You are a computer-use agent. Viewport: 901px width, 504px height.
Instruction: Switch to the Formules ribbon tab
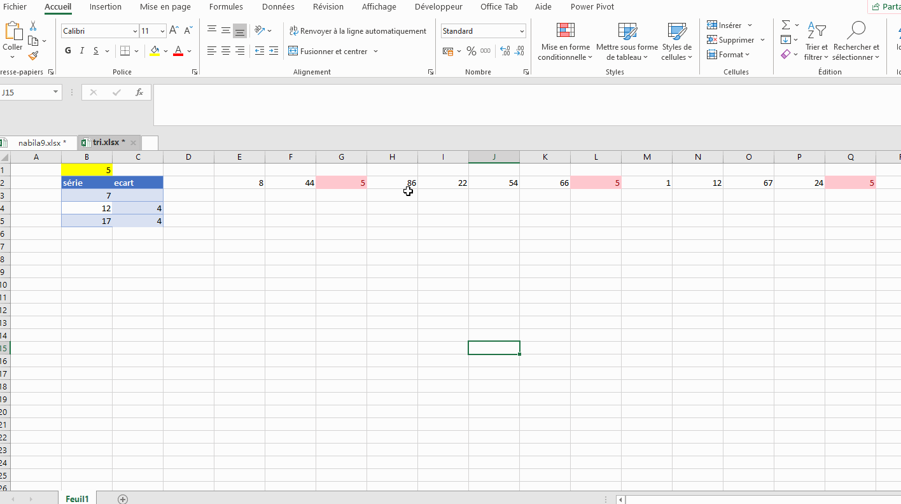pos(226,7)
